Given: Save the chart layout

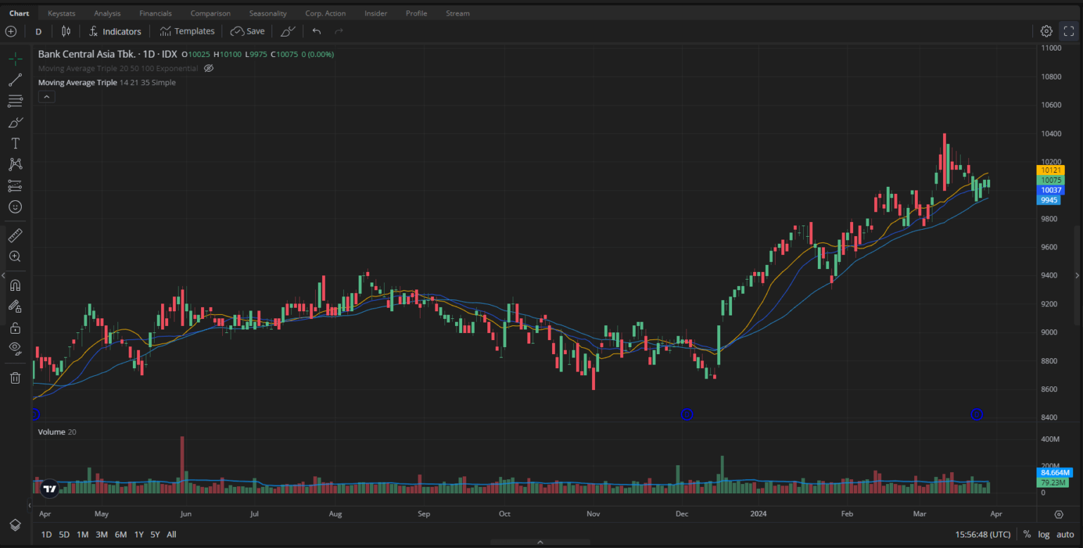Looking at the screenshot, I should 248,31.
